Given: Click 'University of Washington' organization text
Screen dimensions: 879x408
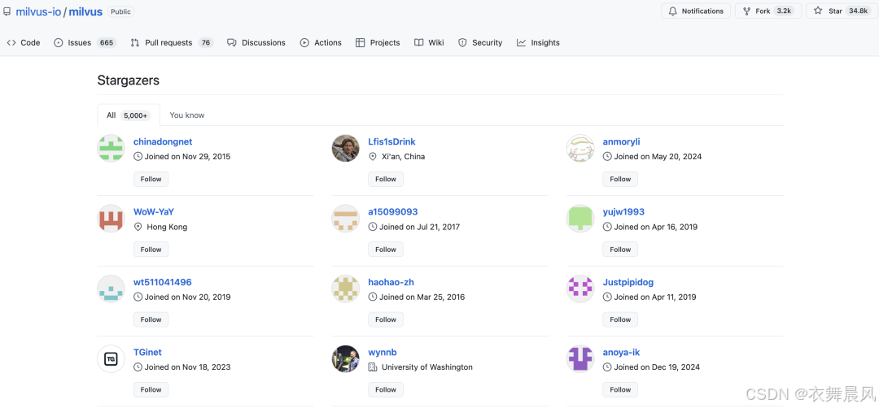Looking at the screenshot, I should (x=427, y=367).
